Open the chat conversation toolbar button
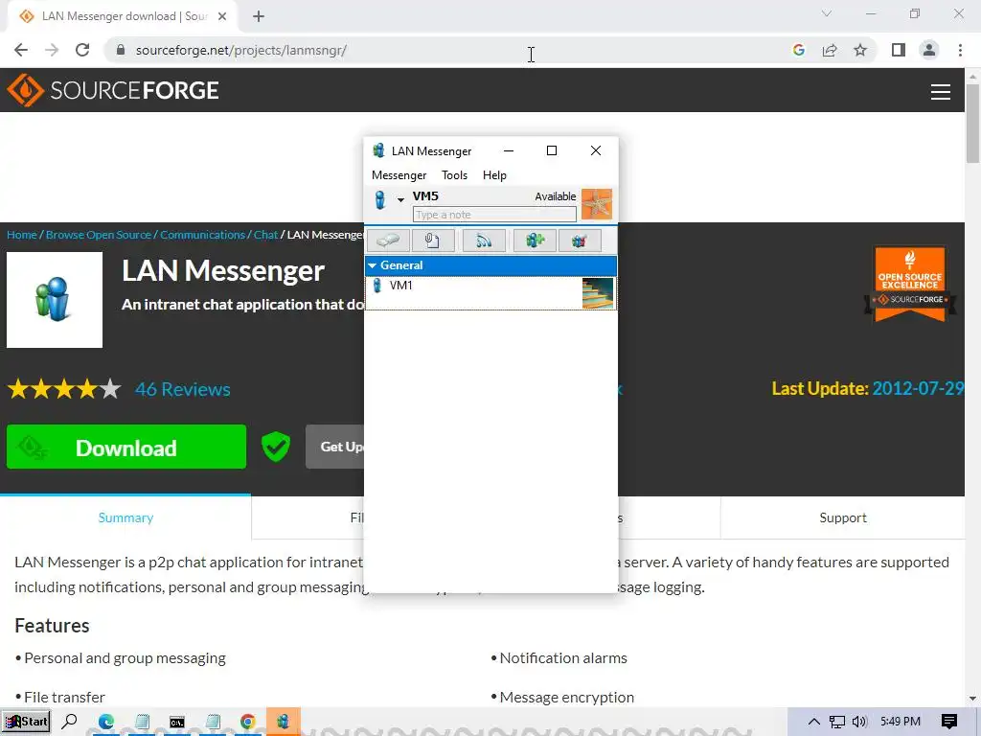 [389, 241]
